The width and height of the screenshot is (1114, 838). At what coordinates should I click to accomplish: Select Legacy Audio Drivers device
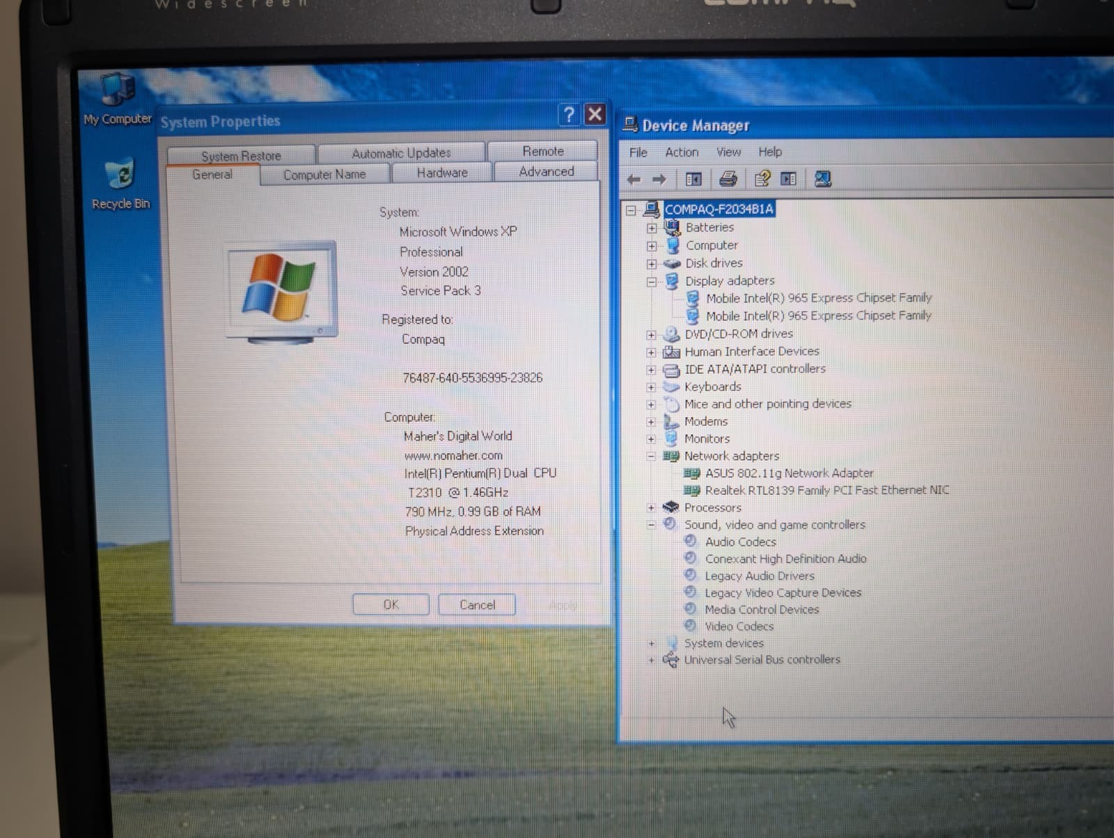[760, 576]
